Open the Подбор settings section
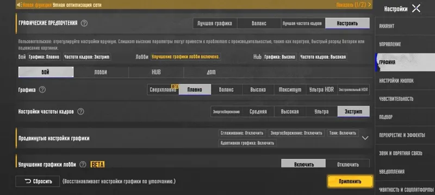 point(405,117)
